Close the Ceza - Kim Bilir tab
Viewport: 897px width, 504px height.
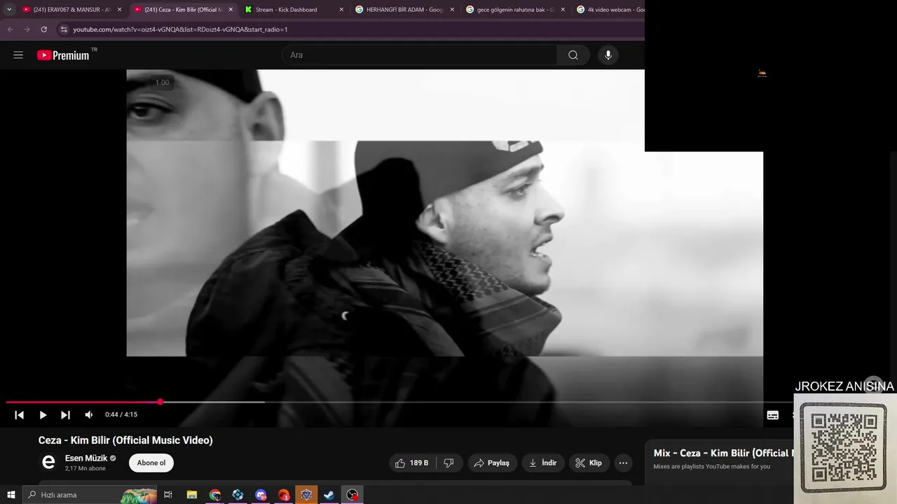pos(231,10)
